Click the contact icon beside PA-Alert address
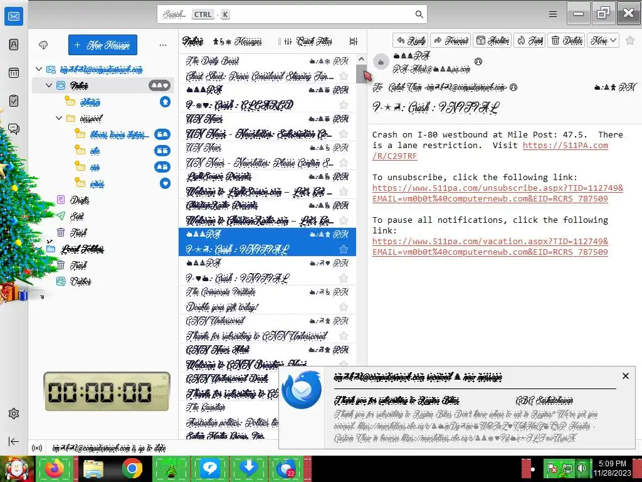 (478, 62)
